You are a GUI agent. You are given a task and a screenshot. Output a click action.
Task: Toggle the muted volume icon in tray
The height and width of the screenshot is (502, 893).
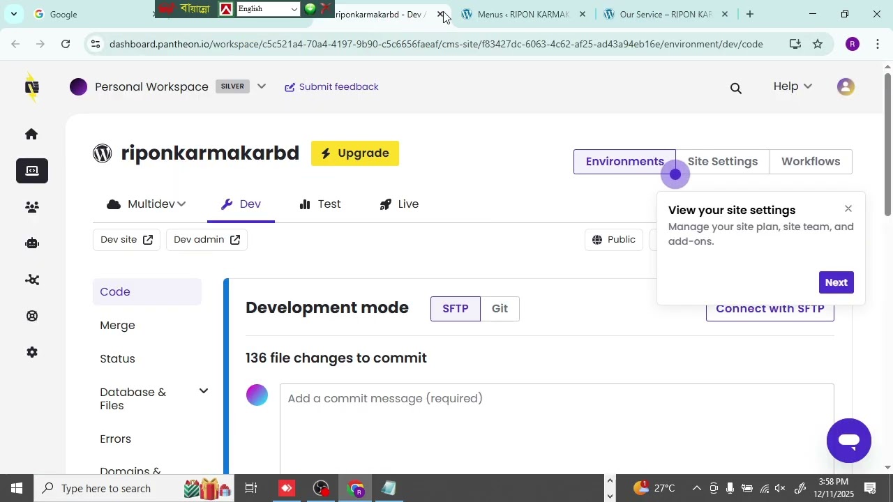[x=781, y=488]
